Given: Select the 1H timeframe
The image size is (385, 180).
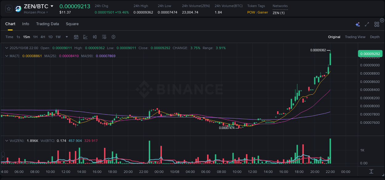Looking at the screenshot, I should [x=35, y=37].
